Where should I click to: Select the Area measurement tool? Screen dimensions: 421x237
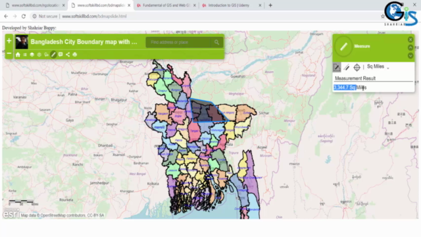click(x=337, y=67)
